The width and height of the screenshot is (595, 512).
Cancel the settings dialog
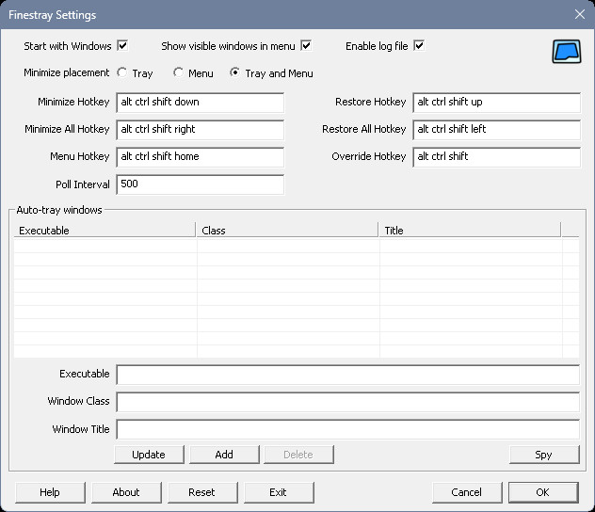coord(467,492)
